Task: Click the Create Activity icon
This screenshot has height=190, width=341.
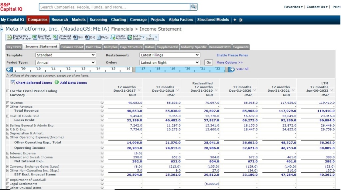Action: 113,37
